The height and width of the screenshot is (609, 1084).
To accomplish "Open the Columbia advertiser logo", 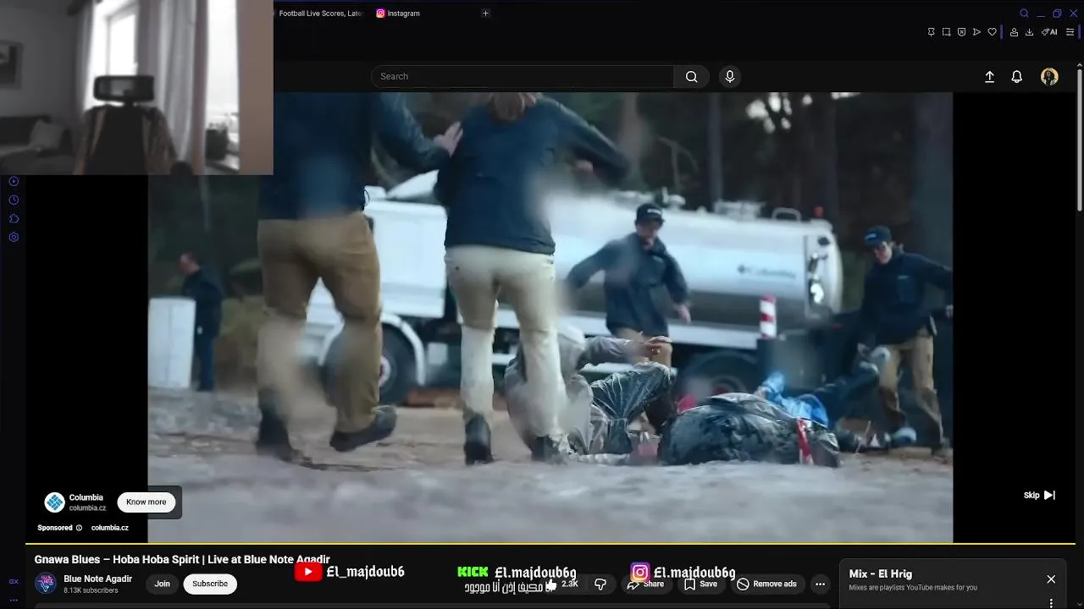I will point(55,502).
